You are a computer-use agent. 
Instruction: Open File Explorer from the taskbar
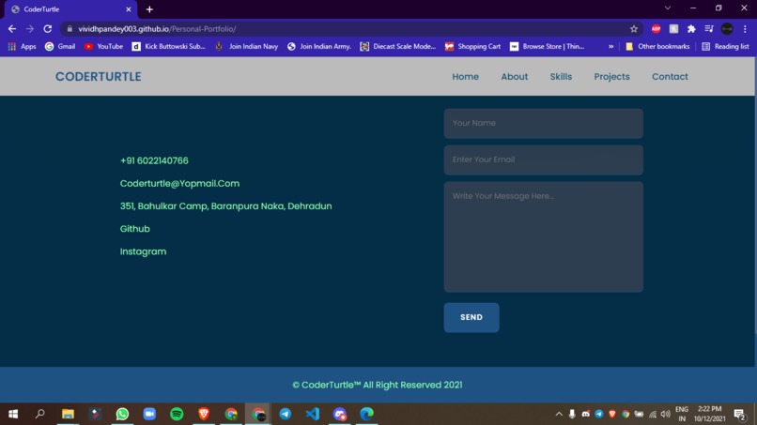68,414
